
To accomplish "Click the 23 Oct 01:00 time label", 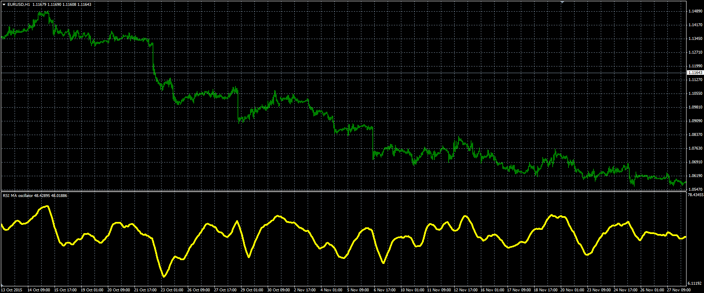I will click(x=172, y=290).
